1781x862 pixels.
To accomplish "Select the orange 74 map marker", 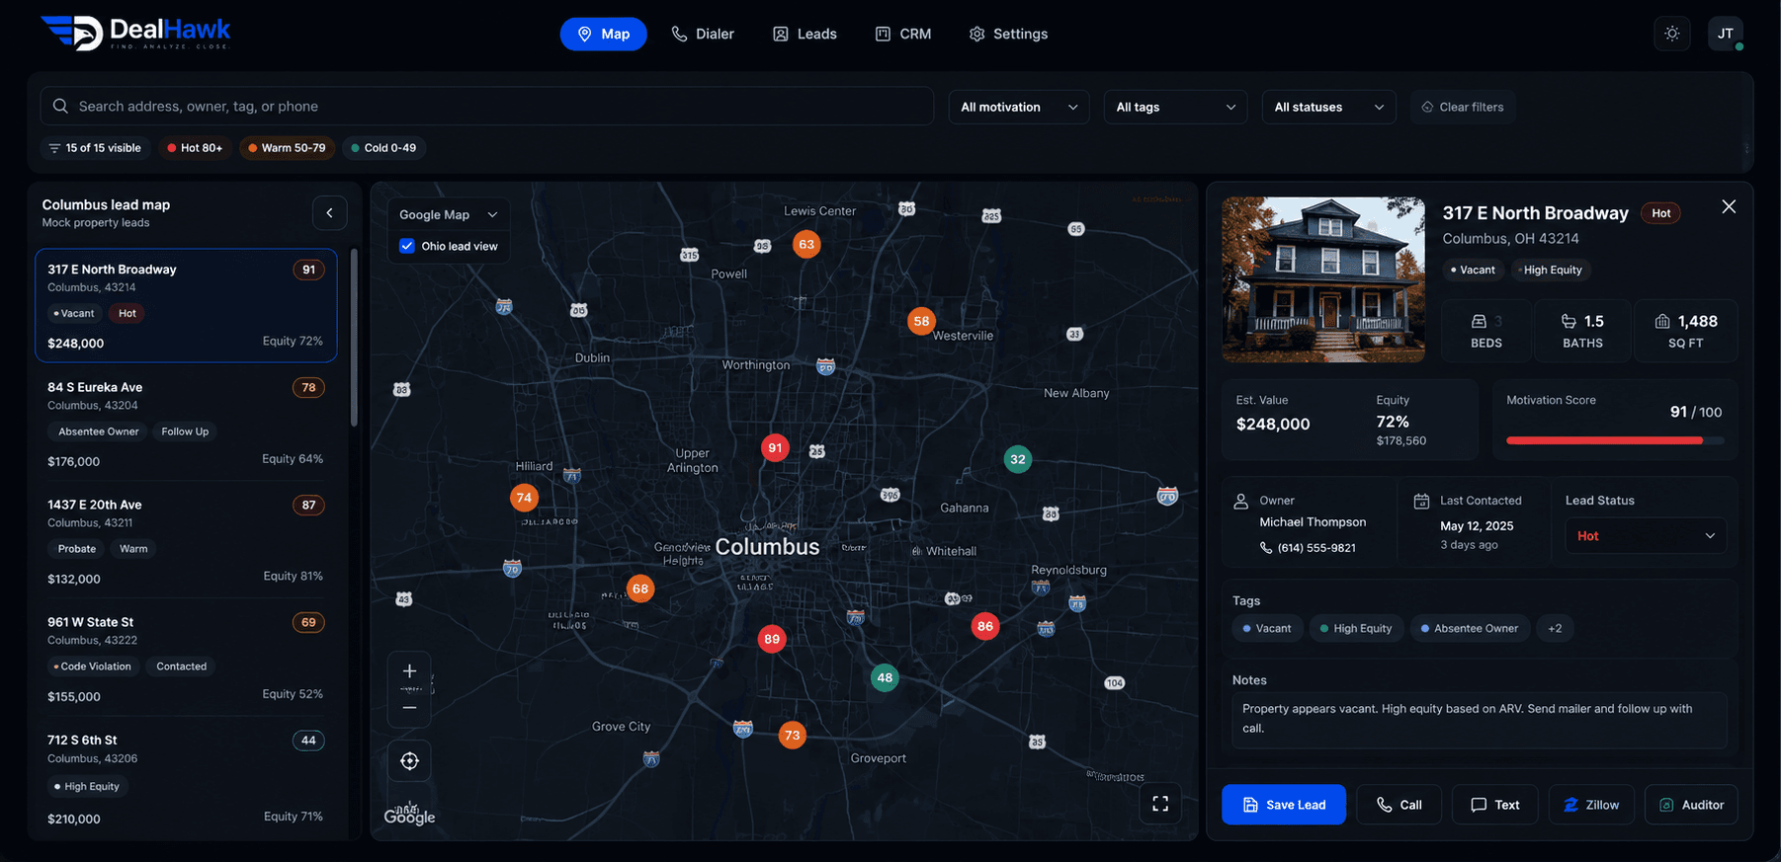I will click(524, 498).
